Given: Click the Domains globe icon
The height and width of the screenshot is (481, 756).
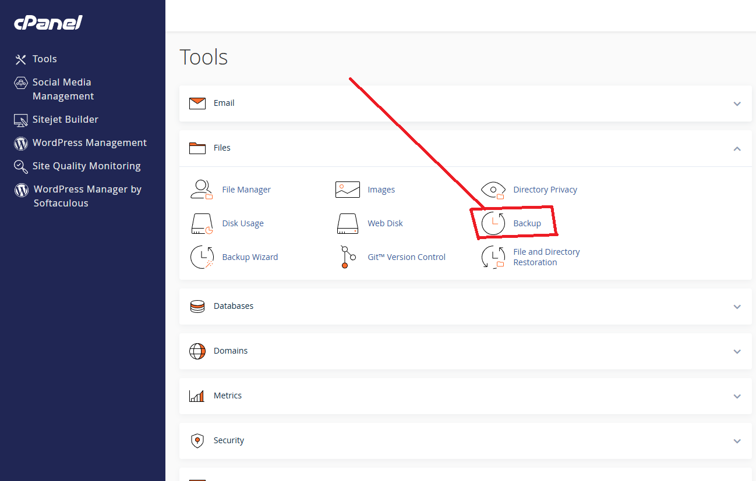Looking at the screenshot, I should [x=197, y=351].
